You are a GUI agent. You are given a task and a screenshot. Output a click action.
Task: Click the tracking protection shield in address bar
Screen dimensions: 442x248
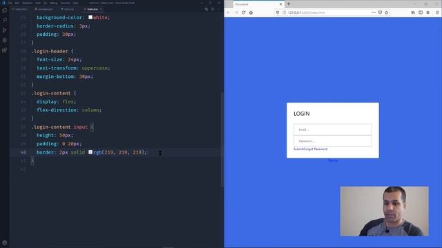(278, 12)
